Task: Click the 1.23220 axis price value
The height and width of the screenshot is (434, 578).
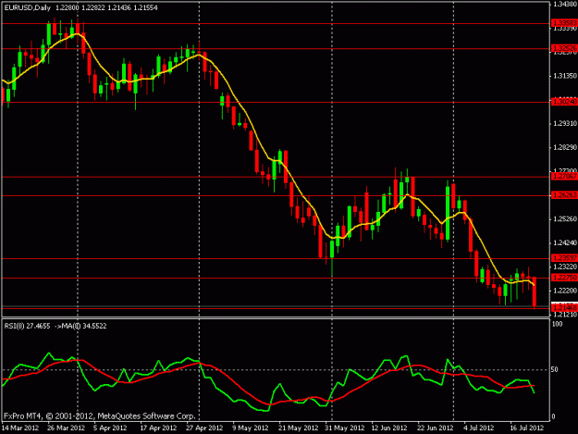Action: pyautogui.click(x=565, y=267)
